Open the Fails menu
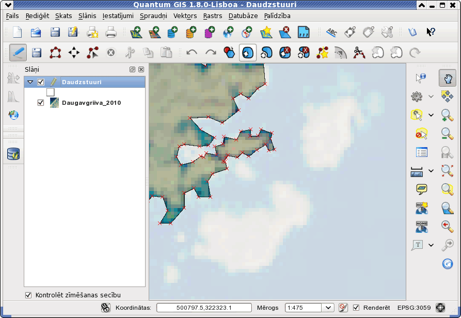 pos(12,16)
